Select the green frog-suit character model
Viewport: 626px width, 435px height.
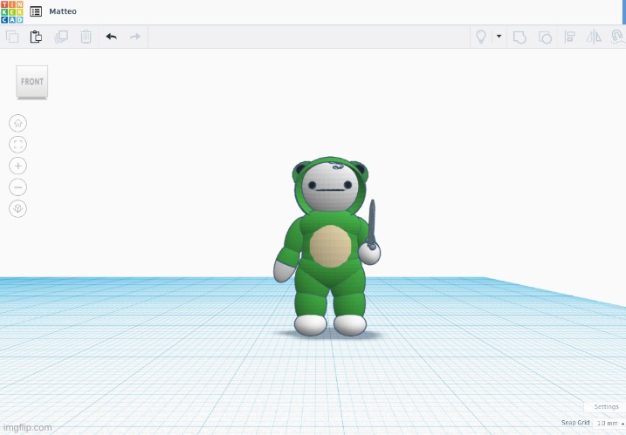point(328,247)
